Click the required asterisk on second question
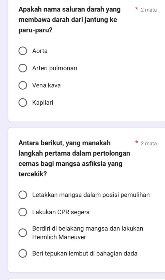 tap(137, 143)
